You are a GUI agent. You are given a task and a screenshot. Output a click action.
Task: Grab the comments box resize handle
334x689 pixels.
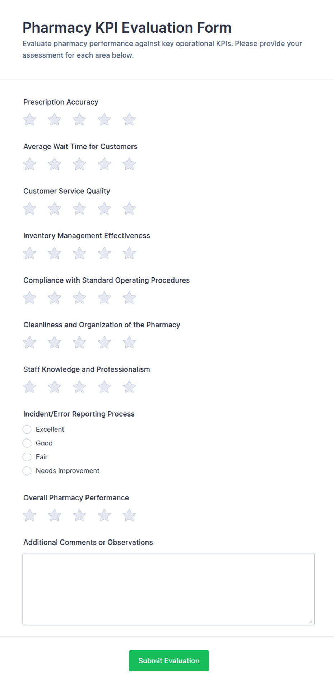click(311, 621)
